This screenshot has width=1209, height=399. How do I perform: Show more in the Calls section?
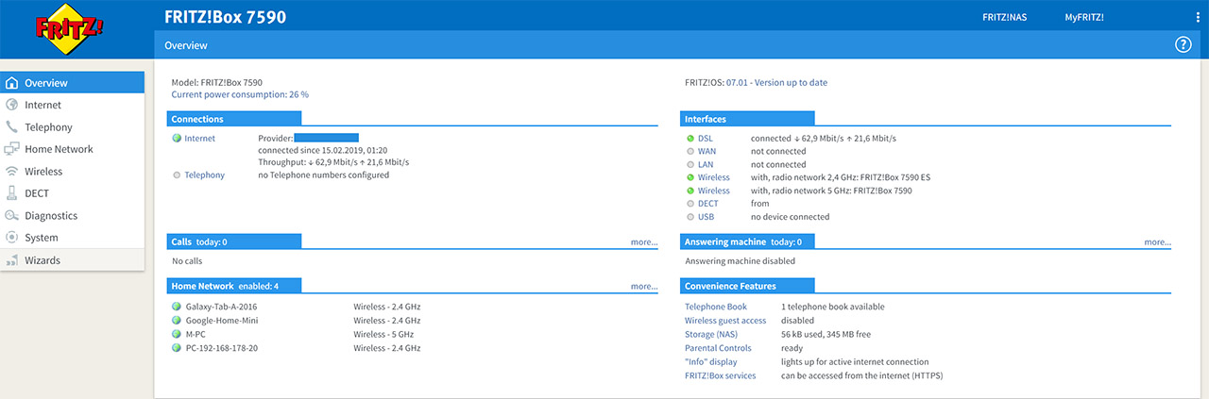pos(644,242)
